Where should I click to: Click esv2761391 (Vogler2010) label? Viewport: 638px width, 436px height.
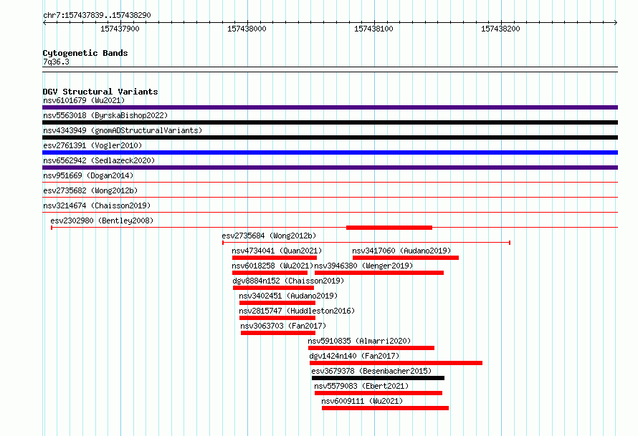click(92, 145)
